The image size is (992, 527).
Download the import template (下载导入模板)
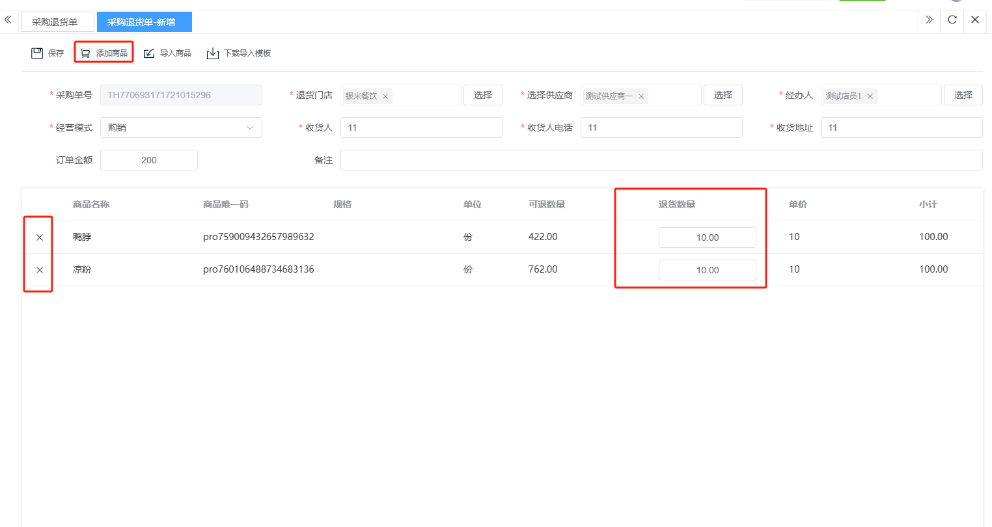(213, 53)
